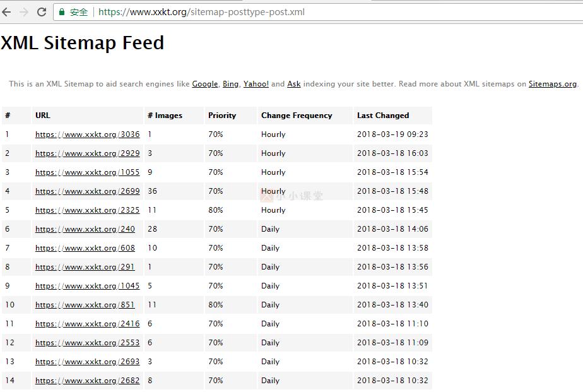Image resolution: width=583 pixels, height=392 pixels.
Task: Open the Google link
Action: (205, 84)
